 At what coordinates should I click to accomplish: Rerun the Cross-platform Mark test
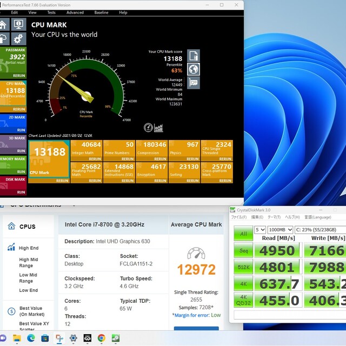225,181
